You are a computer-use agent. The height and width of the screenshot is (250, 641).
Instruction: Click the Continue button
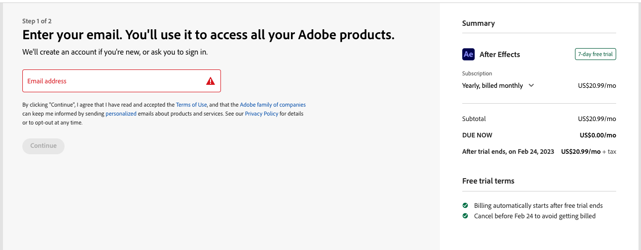(43, 146)
